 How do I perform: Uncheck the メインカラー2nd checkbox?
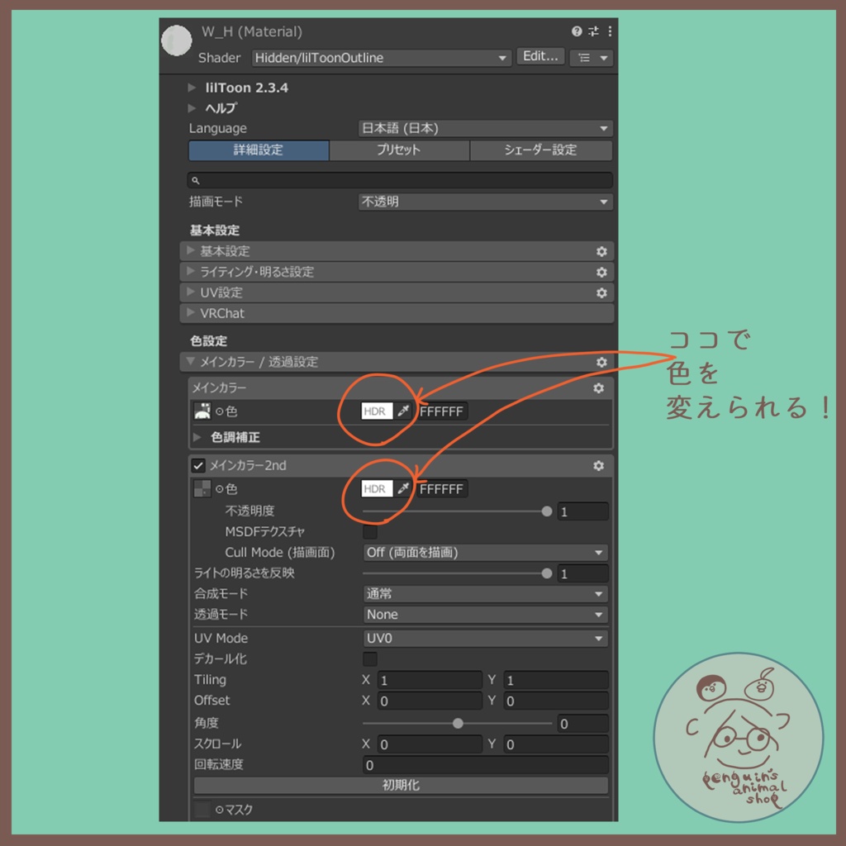(x=198, y=466)
